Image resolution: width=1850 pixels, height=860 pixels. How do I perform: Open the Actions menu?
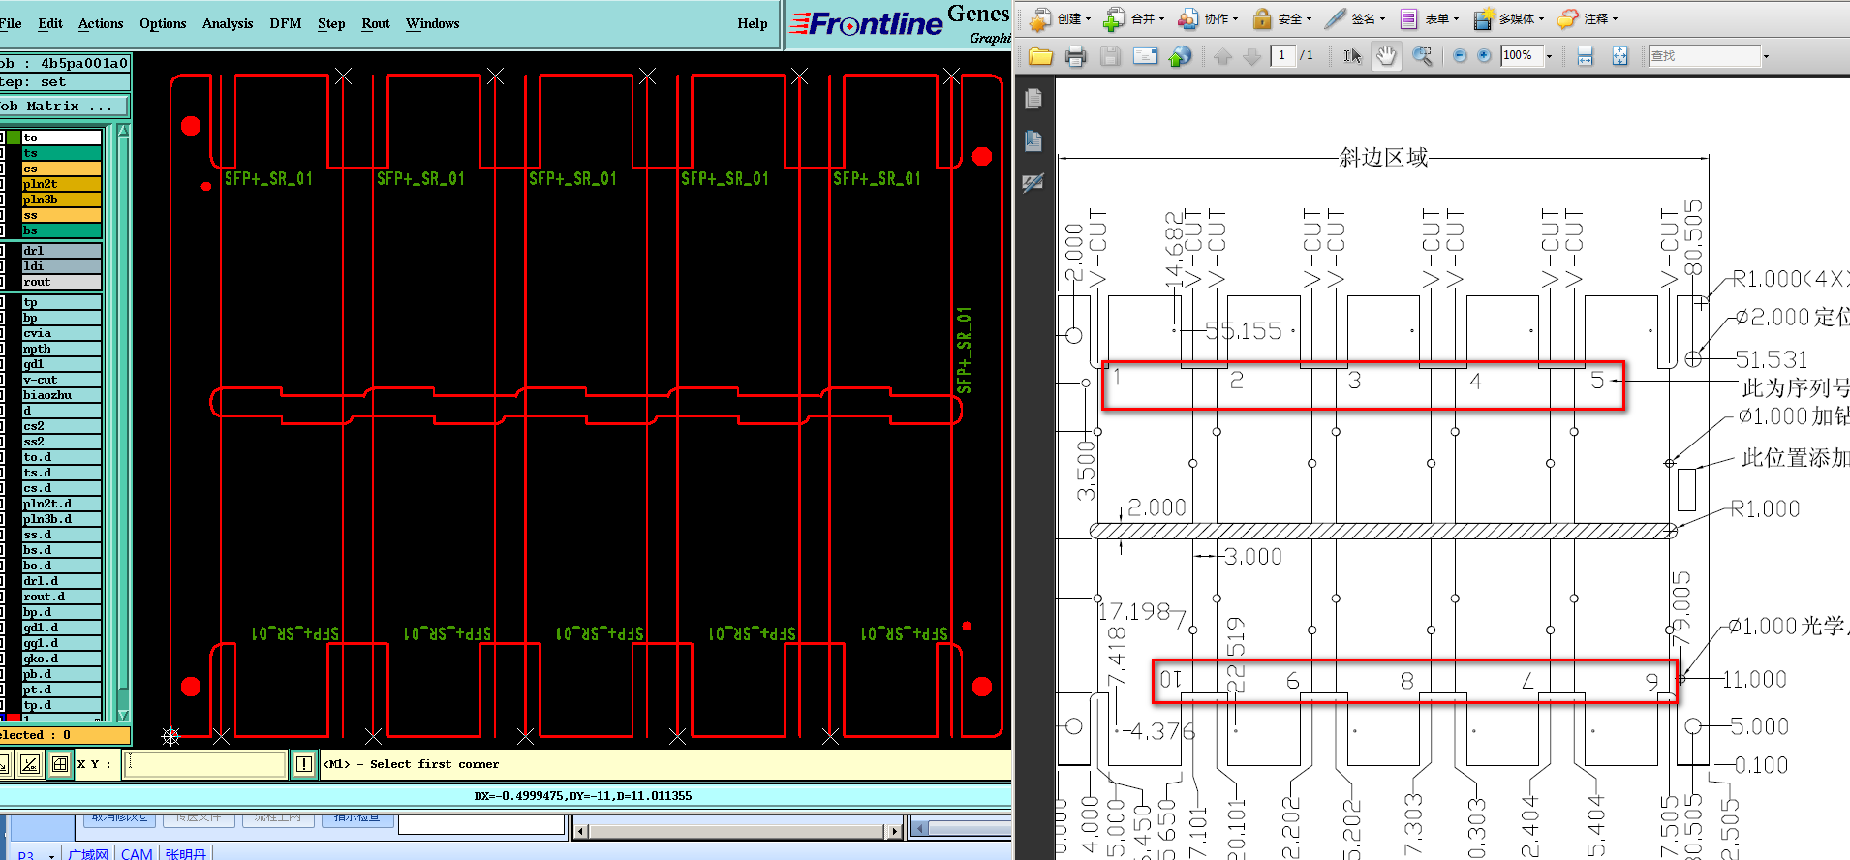[x=101, y=23]
